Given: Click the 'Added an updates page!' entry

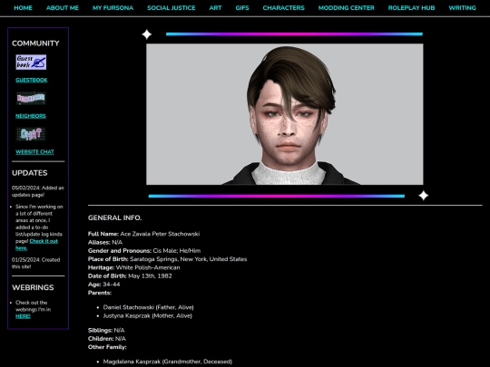Looking at the screenshot, I should point(38,191).
